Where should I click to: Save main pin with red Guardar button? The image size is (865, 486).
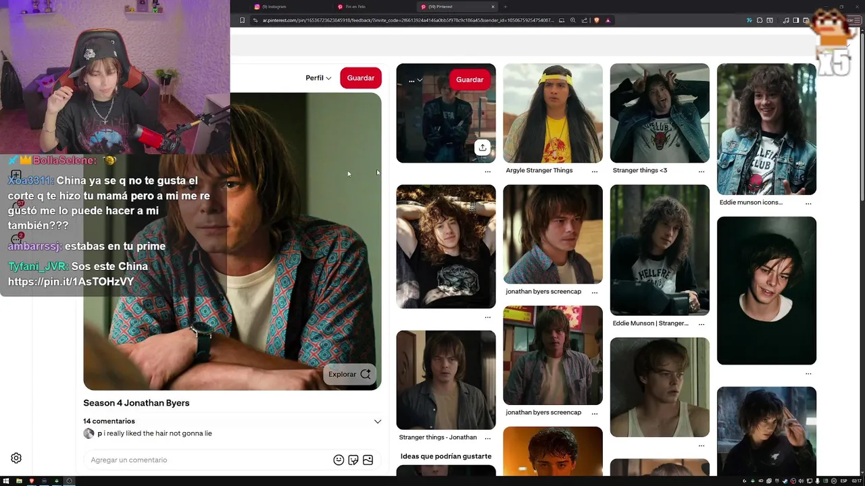(x=361, y=78)
